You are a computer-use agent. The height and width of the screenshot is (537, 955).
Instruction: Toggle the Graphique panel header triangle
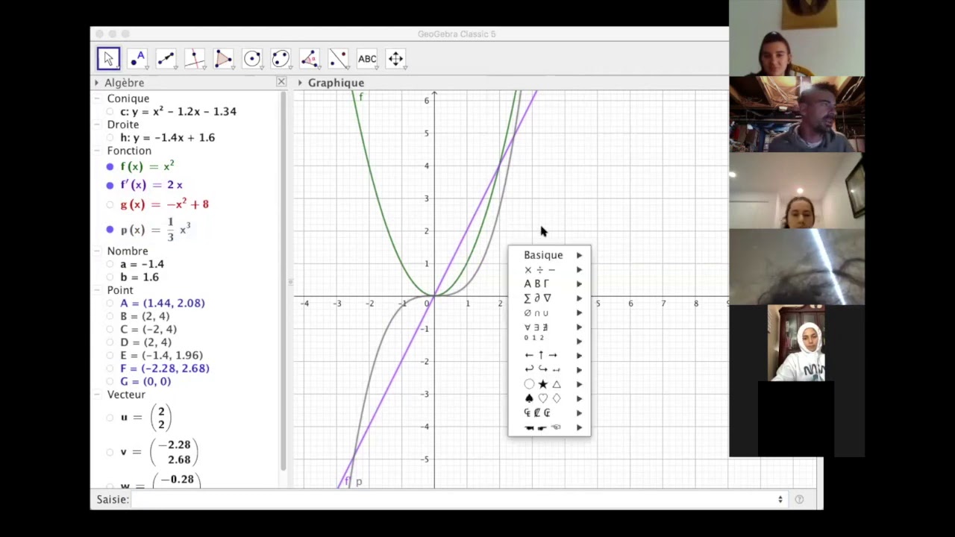(x=300, y=83)
